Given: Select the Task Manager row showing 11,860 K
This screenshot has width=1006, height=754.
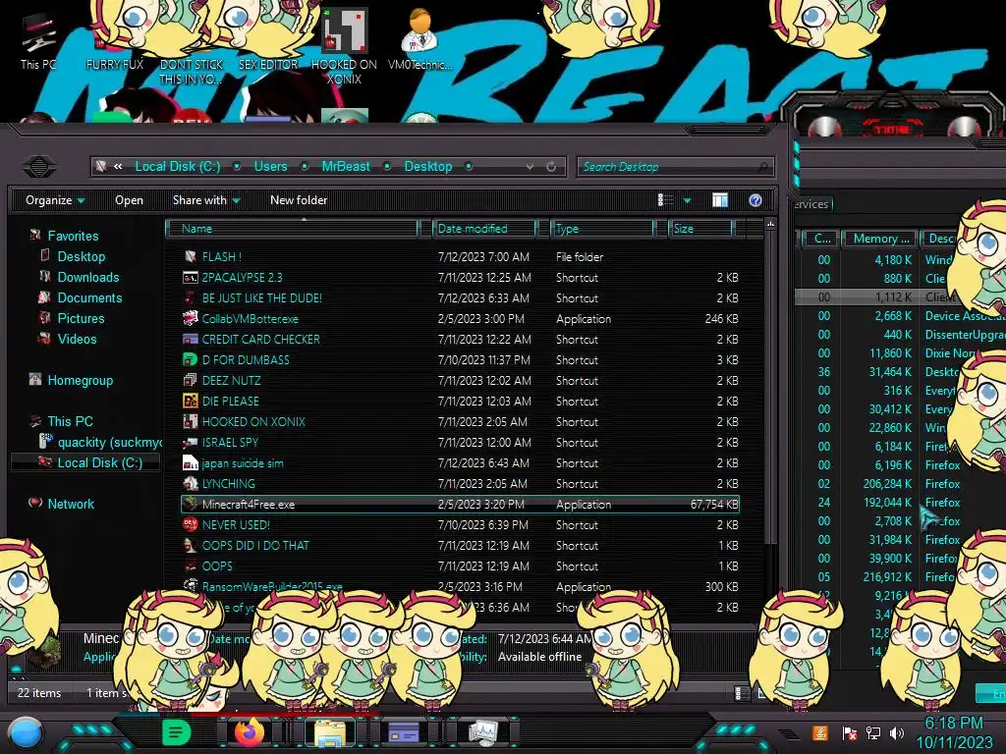Looking at the screenshot, I should [x=900, y=353].
